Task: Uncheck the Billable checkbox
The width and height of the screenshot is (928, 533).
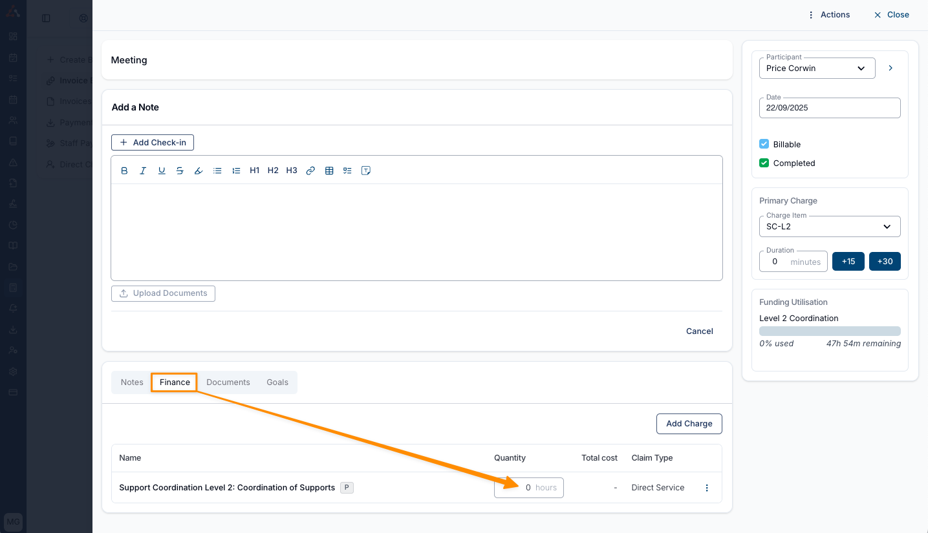Action: (764, 144)
